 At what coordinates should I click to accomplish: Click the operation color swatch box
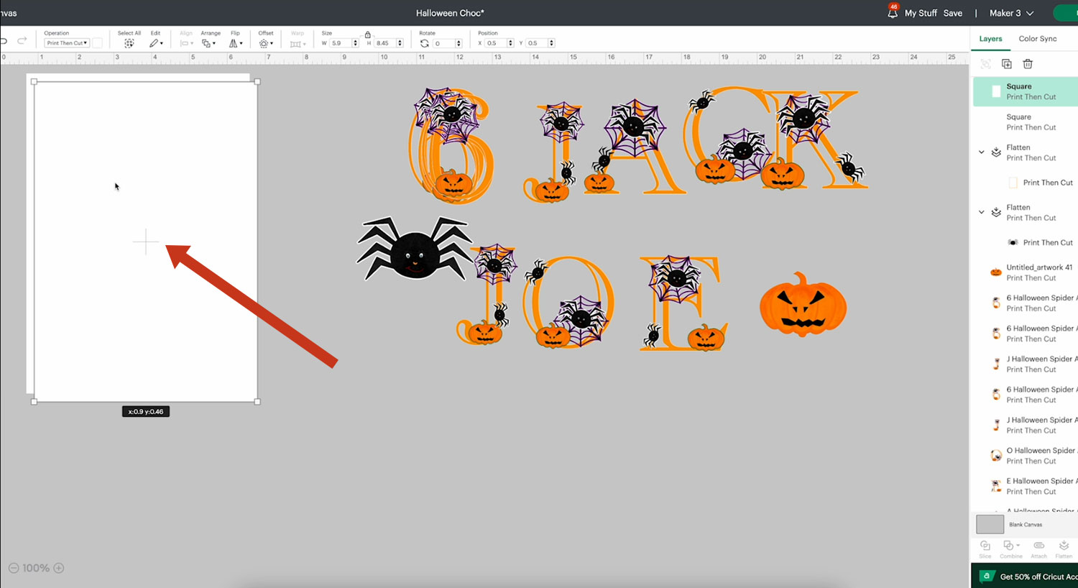click(97, 43)
